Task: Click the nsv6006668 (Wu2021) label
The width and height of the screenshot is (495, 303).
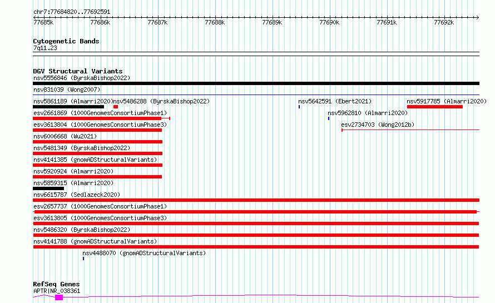Action: click(x=65, y=136)
